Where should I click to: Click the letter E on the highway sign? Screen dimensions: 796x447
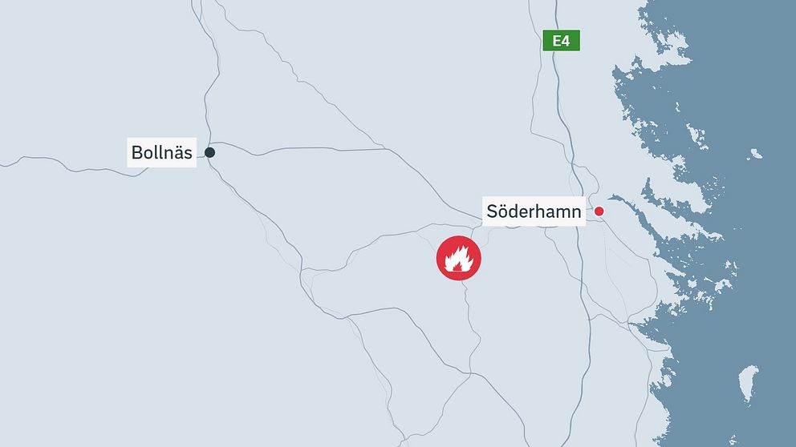point(556,41)
